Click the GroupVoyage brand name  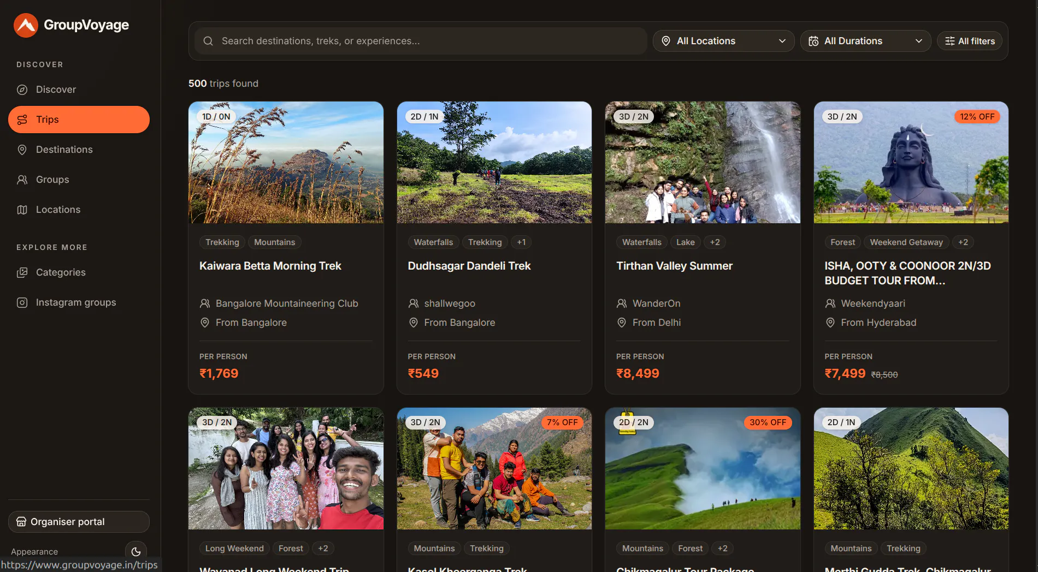[86, 25]
